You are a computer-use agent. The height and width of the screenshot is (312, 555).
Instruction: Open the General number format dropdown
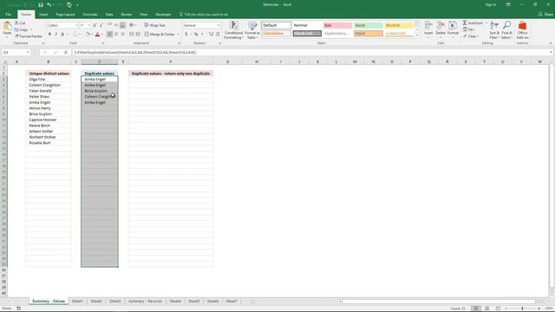(218, 25)
